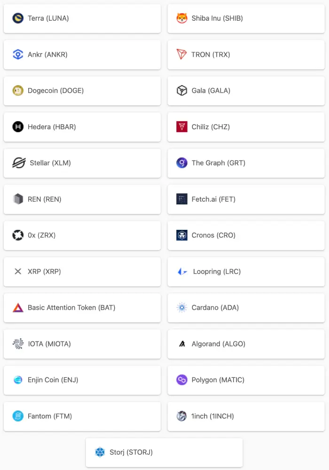Click the Fetch.ai dotted grid icon
329x470 pixels.
[x=182, y=199]
